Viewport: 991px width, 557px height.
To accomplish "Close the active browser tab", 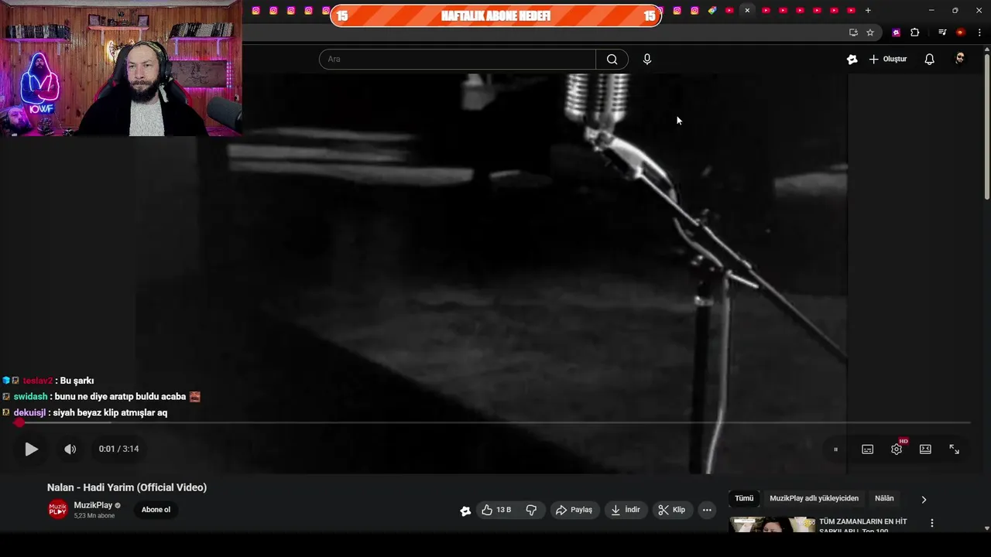I will pyautogui.click(x=747, y=10).
